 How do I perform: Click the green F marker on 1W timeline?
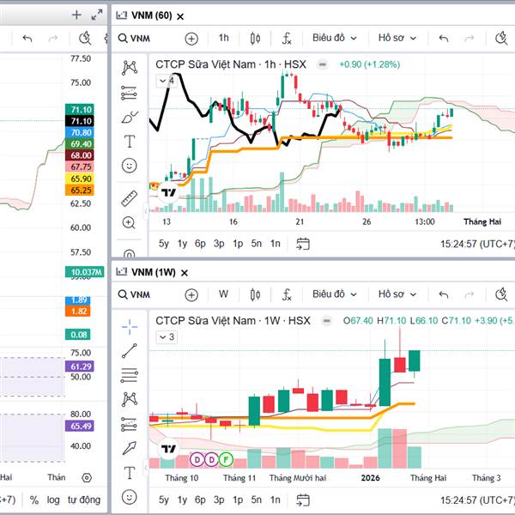226,459
